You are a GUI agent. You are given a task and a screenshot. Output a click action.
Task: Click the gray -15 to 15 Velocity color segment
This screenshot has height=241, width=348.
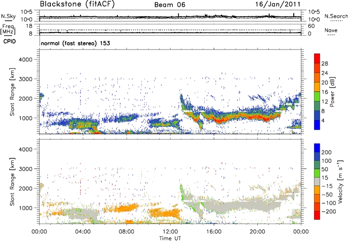point(317,181)
